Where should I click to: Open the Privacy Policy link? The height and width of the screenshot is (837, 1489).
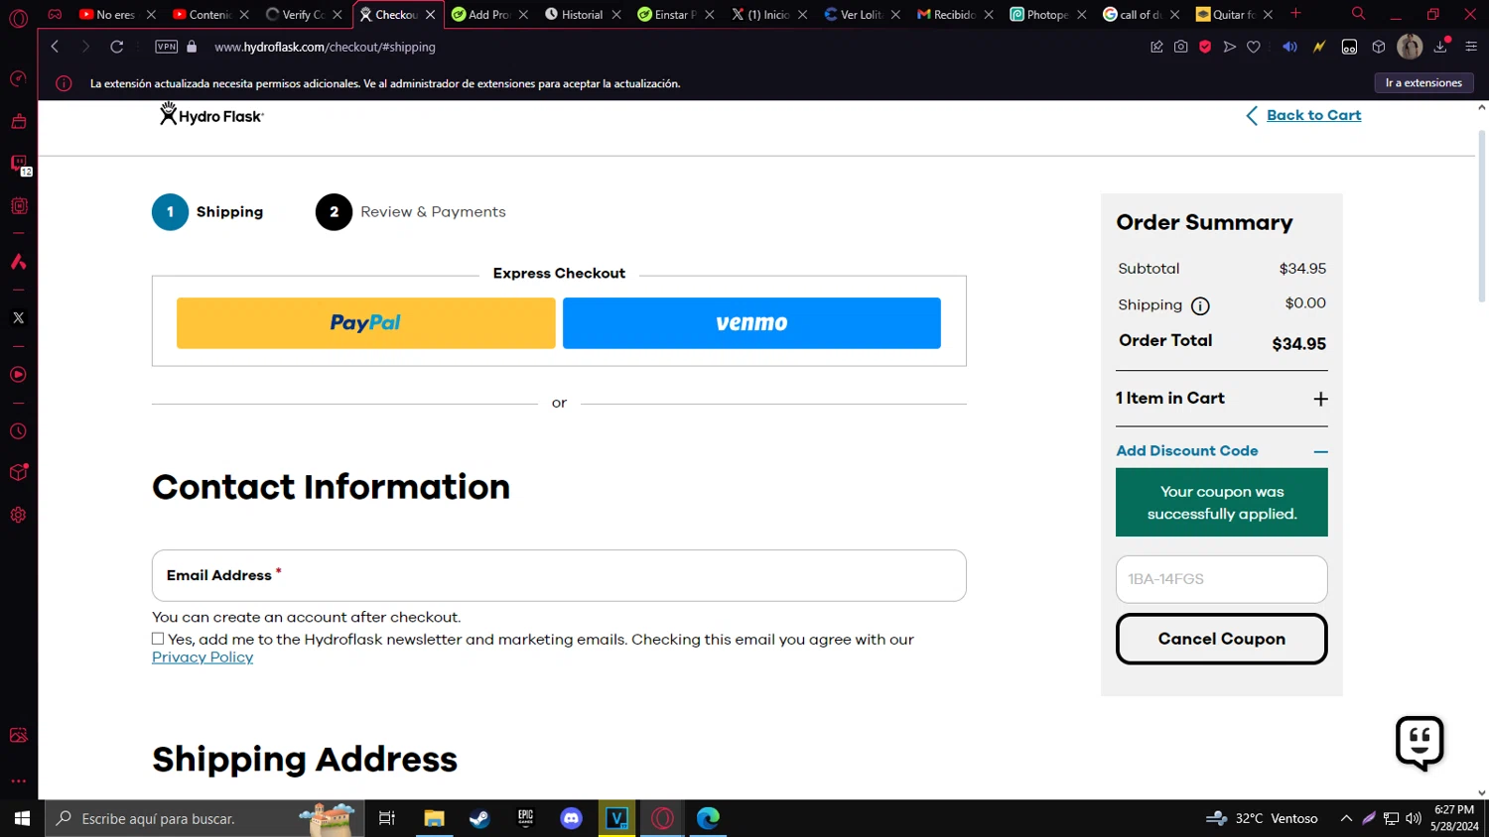click(203, 658)
